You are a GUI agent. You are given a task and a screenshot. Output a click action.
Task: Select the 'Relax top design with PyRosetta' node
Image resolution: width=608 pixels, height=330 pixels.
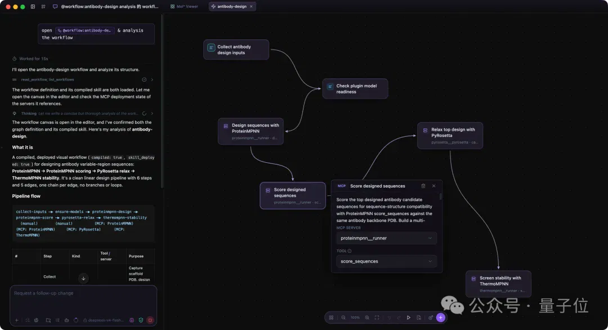pyautogui.click(x=450, y=136)
